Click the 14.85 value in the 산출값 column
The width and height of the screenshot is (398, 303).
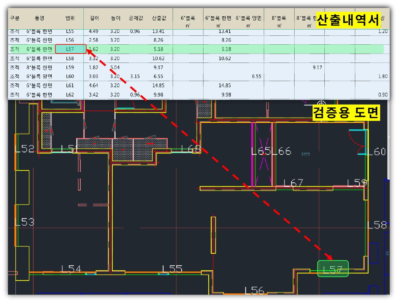pyautogui.click(x=158, y=86)
